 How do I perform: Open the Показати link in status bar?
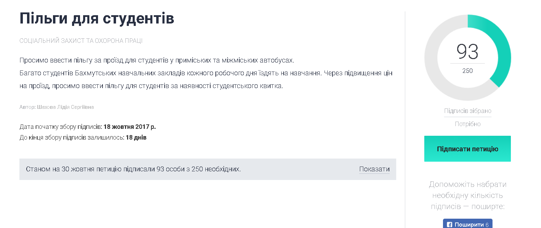[374, 169]
